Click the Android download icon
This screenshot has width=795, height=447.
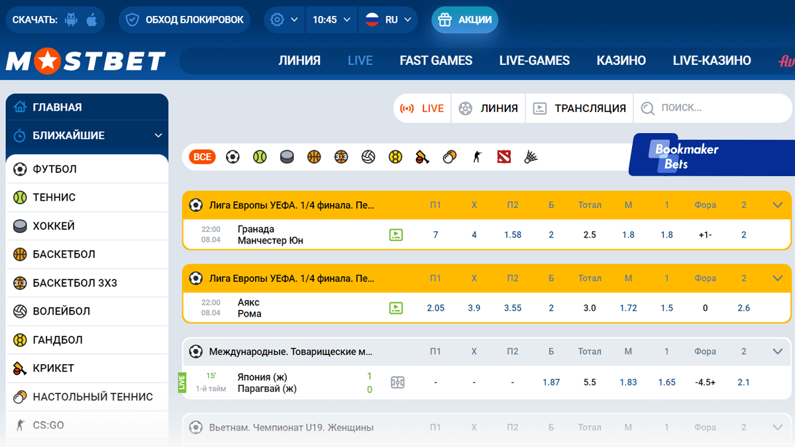pyautogui.click(x=71, y=20)
